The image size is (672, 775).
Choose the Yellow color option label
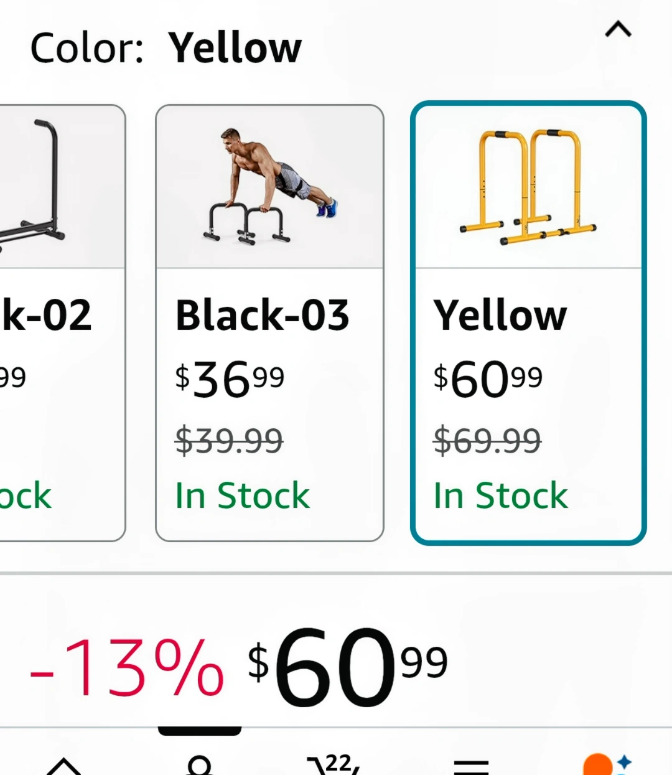(500, 315)
